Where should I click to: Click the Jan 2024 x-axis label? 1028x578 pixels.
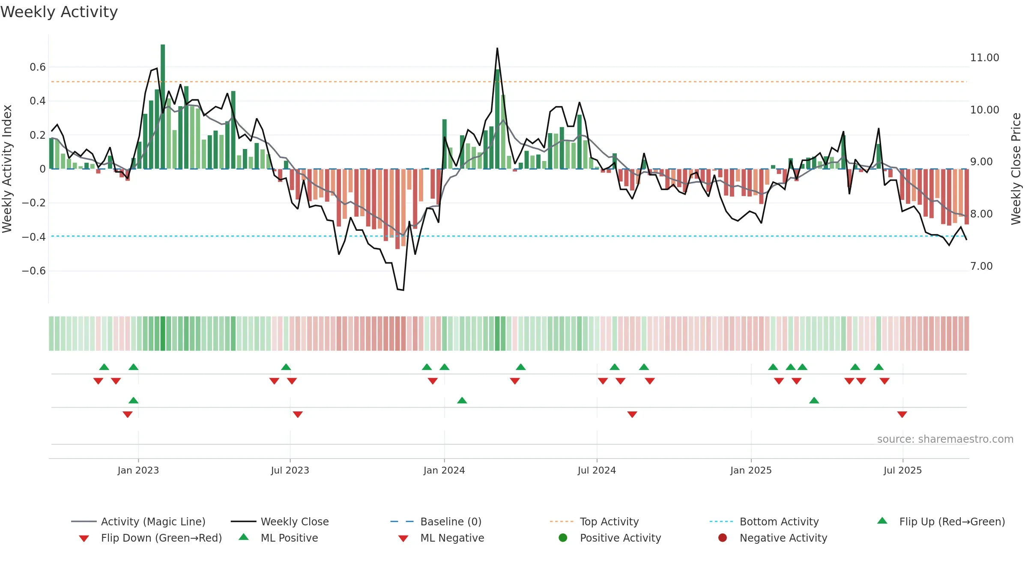[444, 470]
